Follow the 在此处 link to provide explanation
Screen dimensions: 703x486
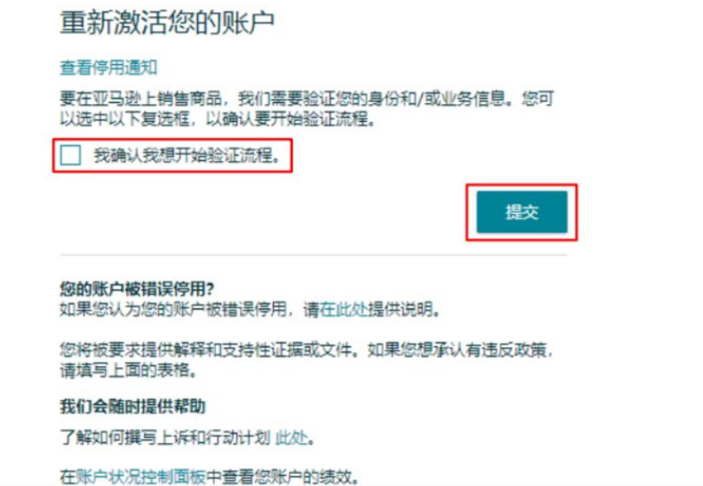pyautogui.click(x=343, y=309)
